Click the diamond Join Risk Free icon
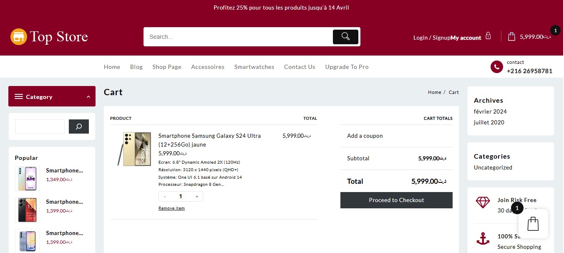Screen dimensions: 564x253 (483, 202)
